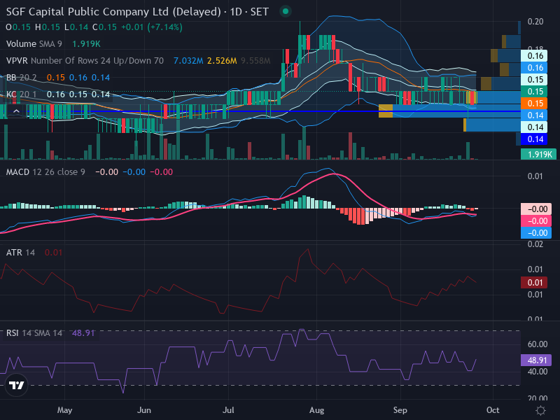Open the Volume SMA 9 indicator legend

(34, 44)
